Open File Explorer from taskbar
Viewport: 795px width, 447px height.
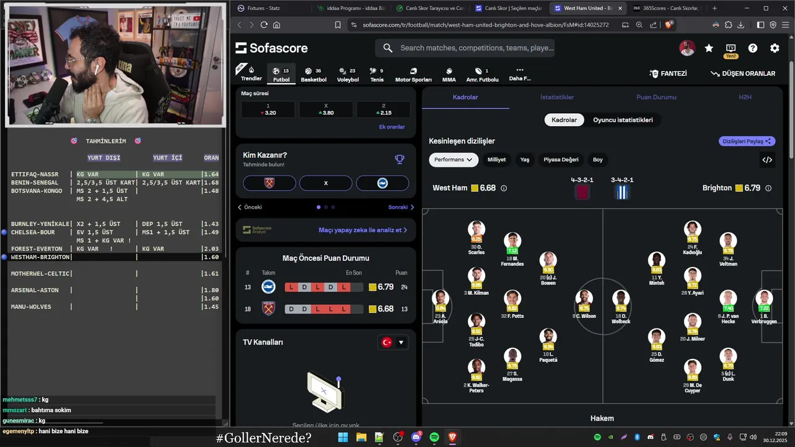361,437
